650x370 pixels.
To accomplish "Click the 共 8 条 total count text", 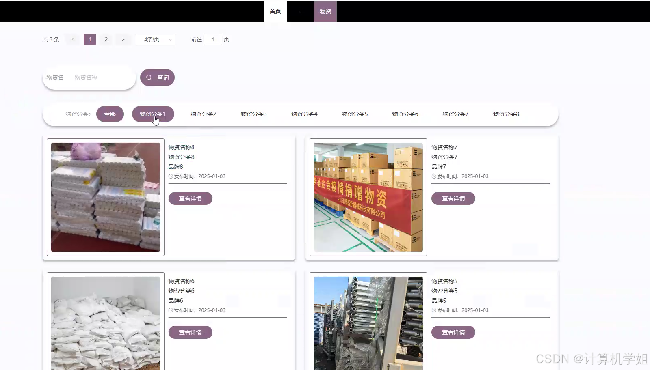I will click(x=51, y=39).
